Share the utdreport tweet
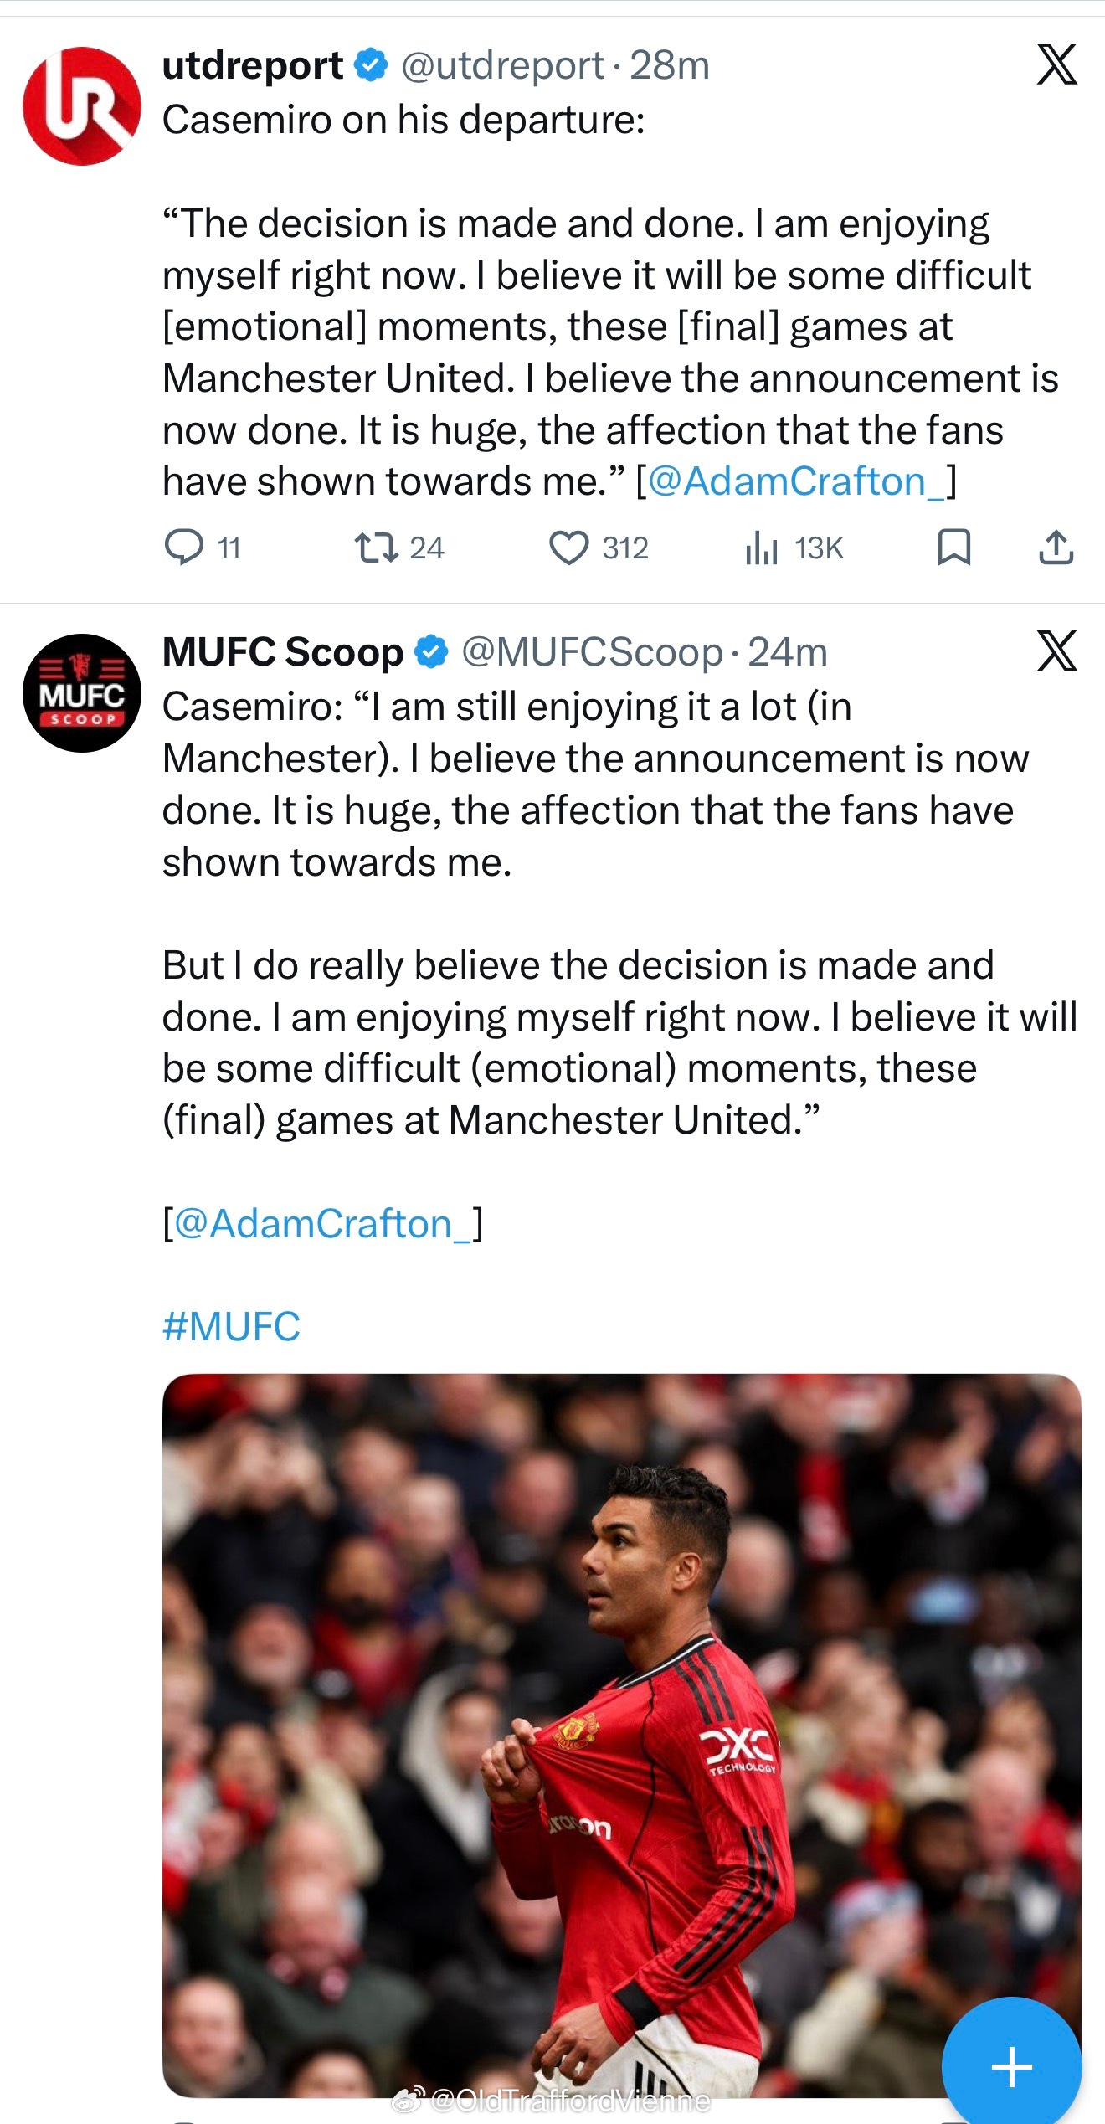 coord(1056,548)
